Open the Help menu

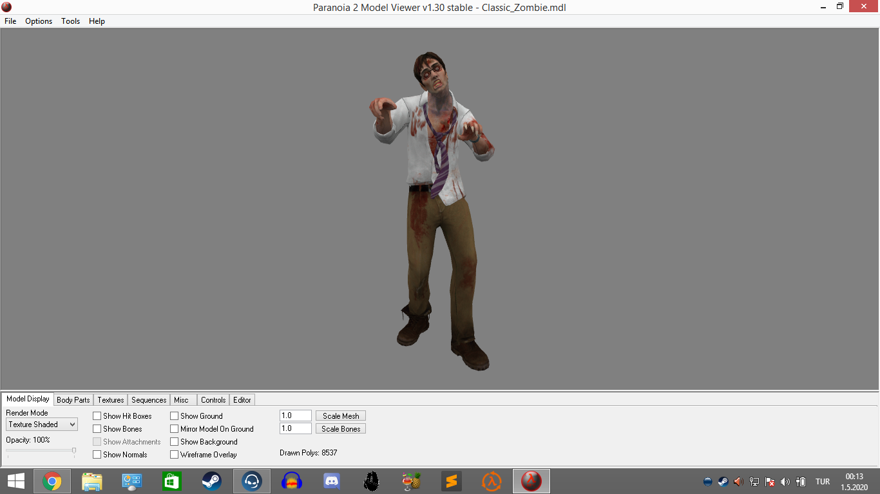(97, 21)
